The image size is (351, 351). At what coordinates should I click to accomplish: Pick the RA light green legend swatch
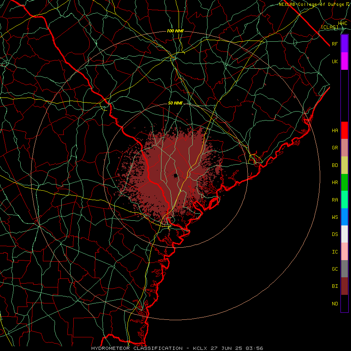click(x=344, y=200)
